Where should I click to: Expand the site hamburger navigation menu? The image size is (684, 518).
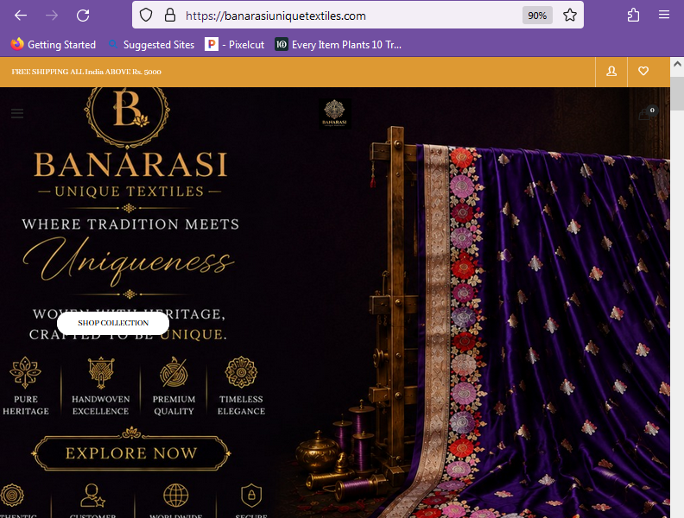click(17, 113)
